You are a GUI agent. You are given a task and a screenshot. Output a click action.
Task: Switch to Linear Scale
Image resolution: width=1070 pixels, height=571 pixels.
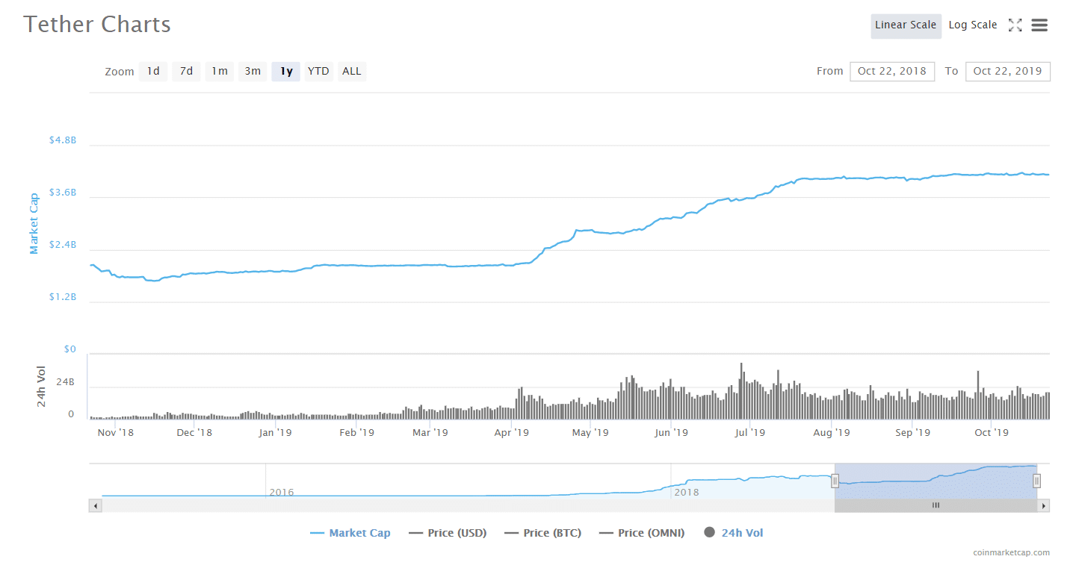click(x=905, y=25)
